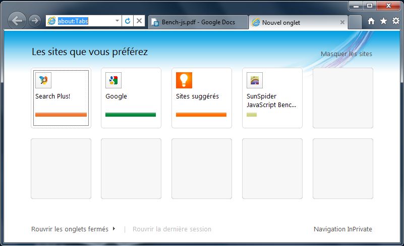This screenshot has height=246, width=404.
Task: Click the green activity bar under Google
Action: click(131, 115)
